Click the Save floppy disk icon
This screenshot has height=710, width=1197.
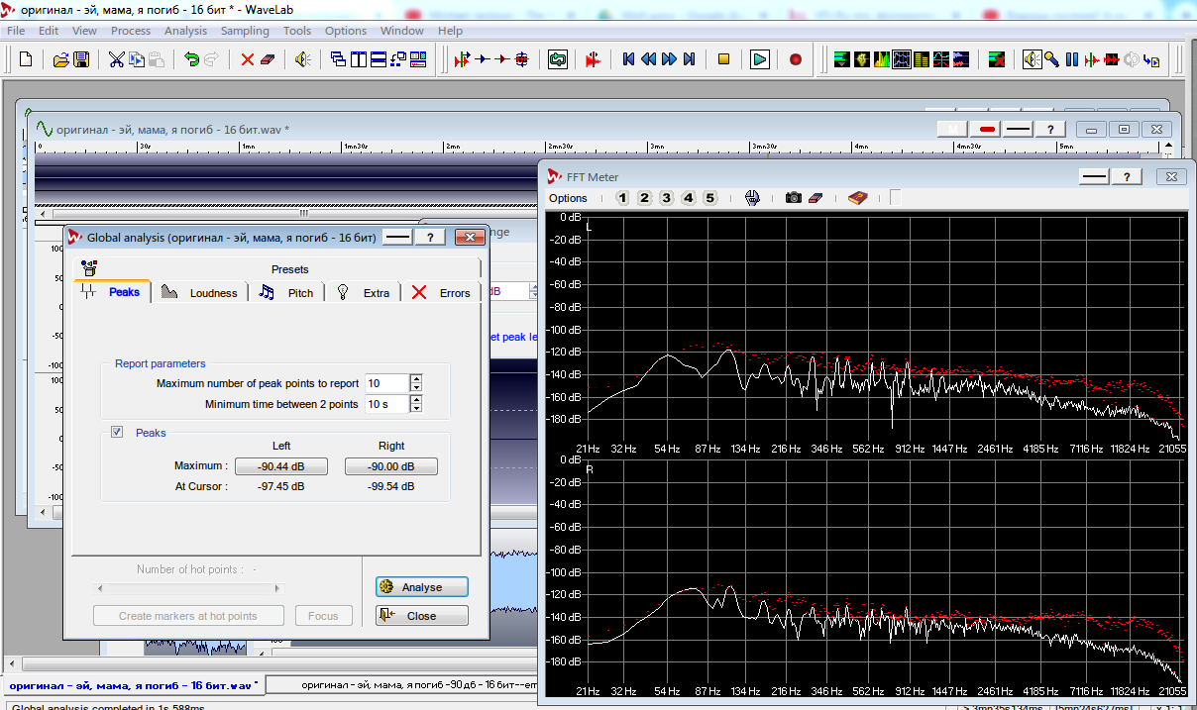click(81, 60)
